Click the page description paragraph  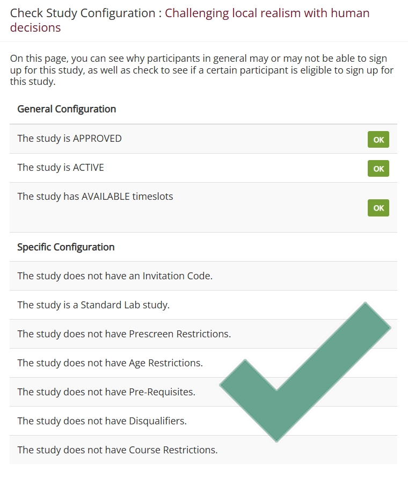(202, 70)
